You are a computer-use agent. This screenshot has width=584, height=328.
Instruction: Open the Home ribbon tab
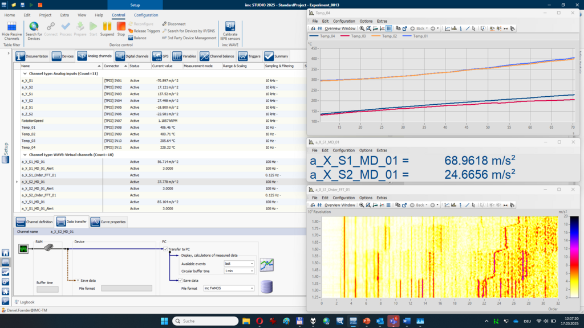[10, 15]
